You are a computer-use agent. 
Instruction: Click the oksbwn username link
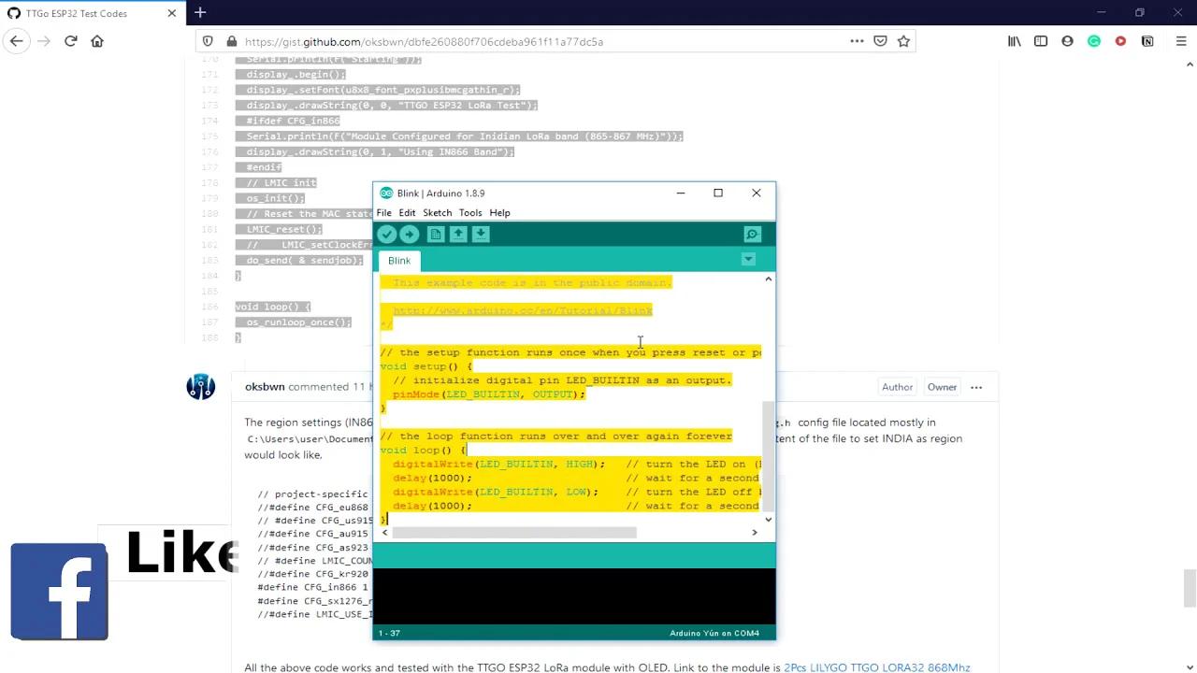click(265, 386)
